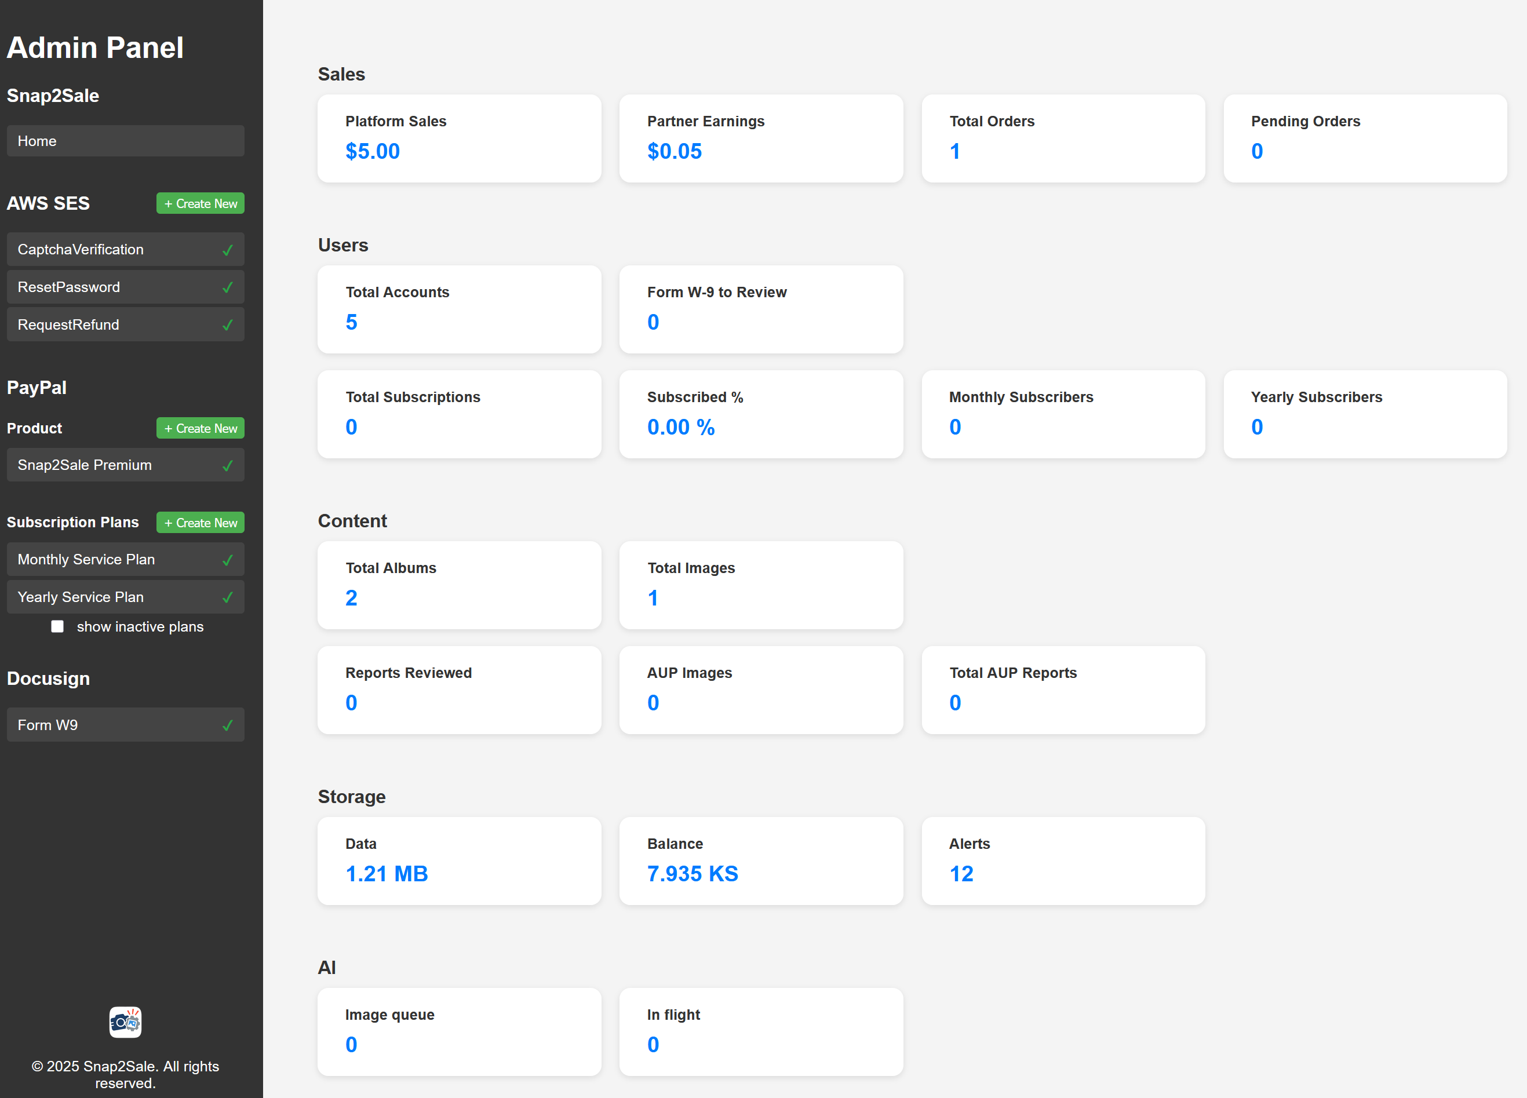Click the Partner Earnings card
This screenshot has height=1098, width=1527.
(761, 138)
